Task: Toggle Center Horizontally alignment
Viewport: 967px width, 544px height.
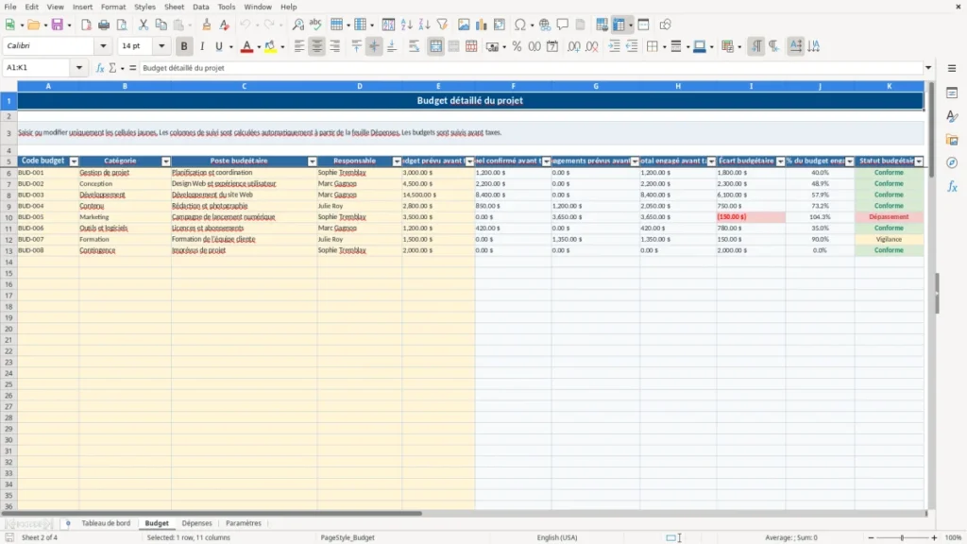Action: 317,46
